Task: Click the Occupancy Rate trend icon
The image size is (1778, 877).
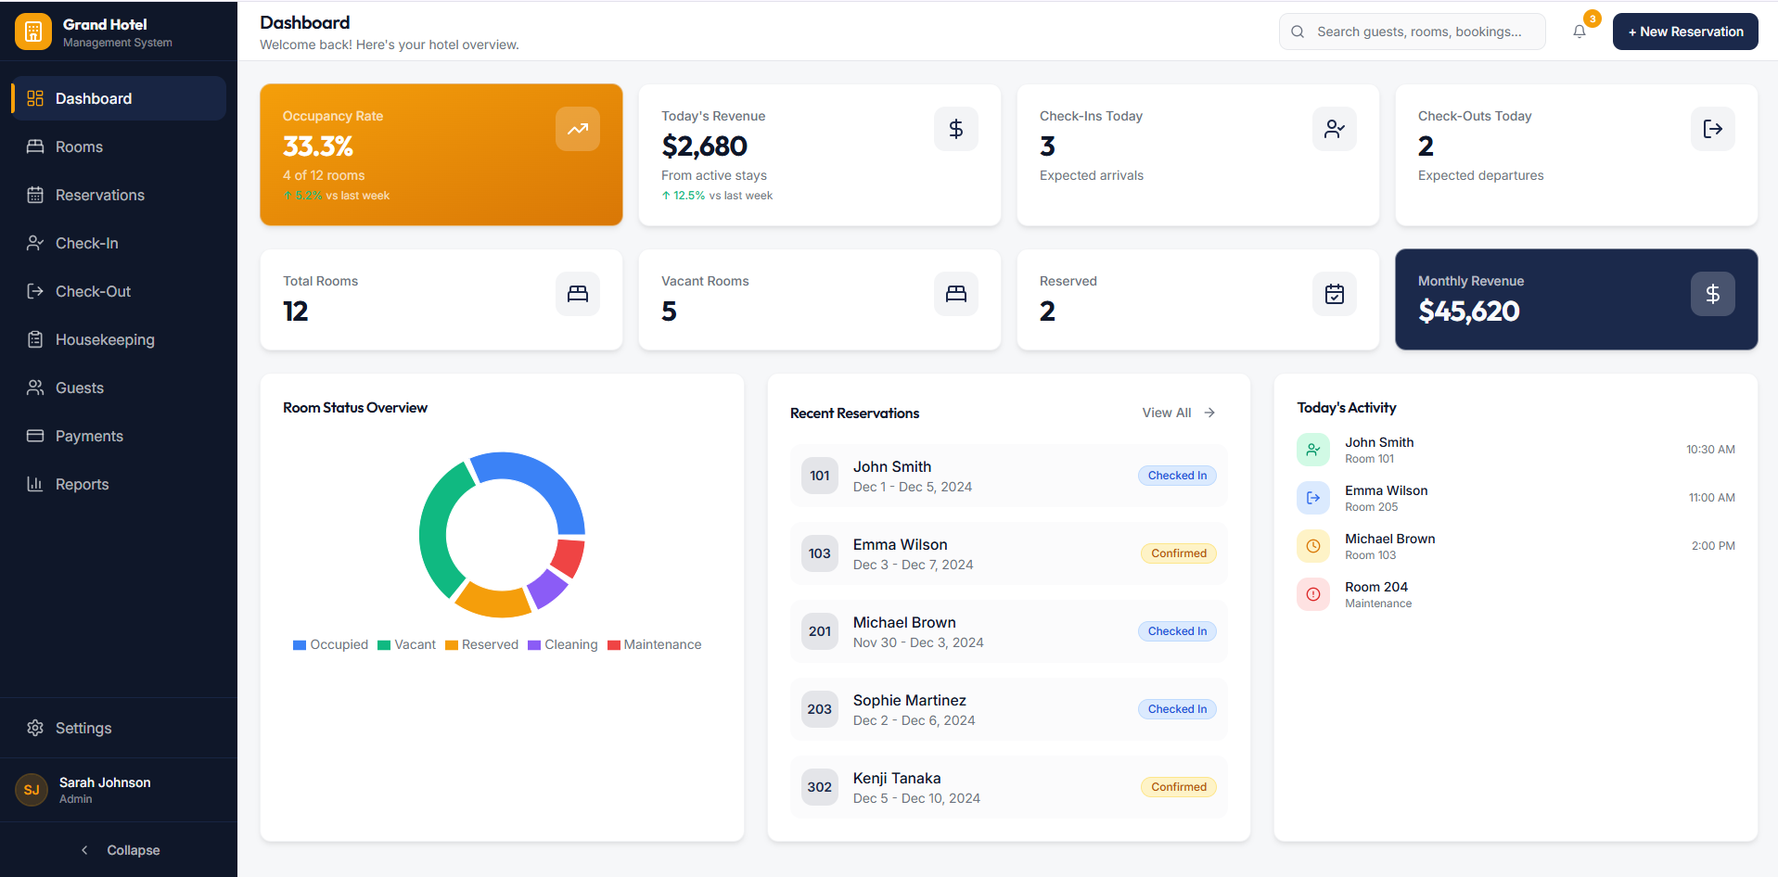Action: point(578,129)
